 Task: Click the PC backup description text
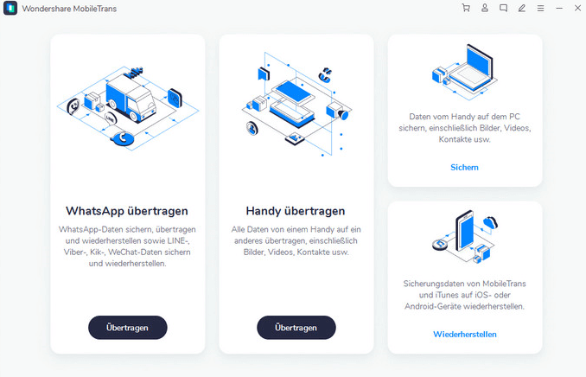465,128
